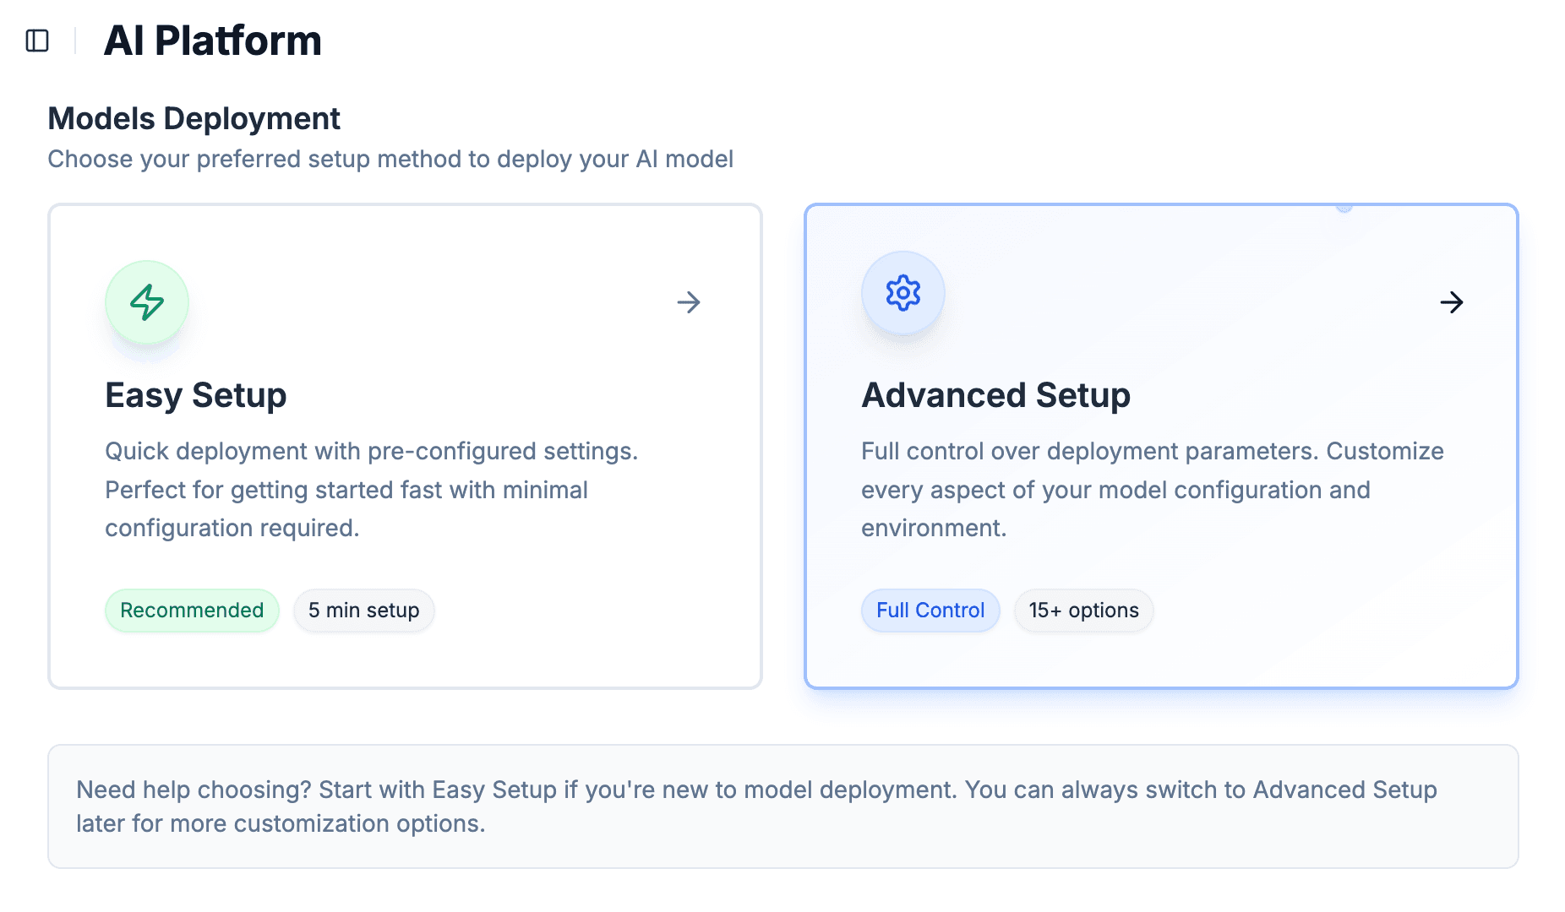Image resolution: width=1565 pixels, height=912 pixels.
Task: Click the green lightning bolt icon
Action: coord(147,302)
